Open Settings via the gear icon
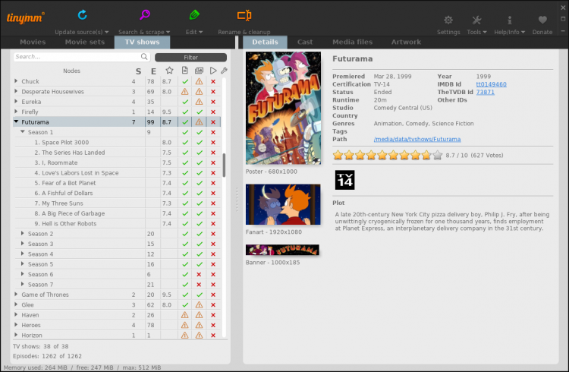569x372 pixels. coord(448,20)
